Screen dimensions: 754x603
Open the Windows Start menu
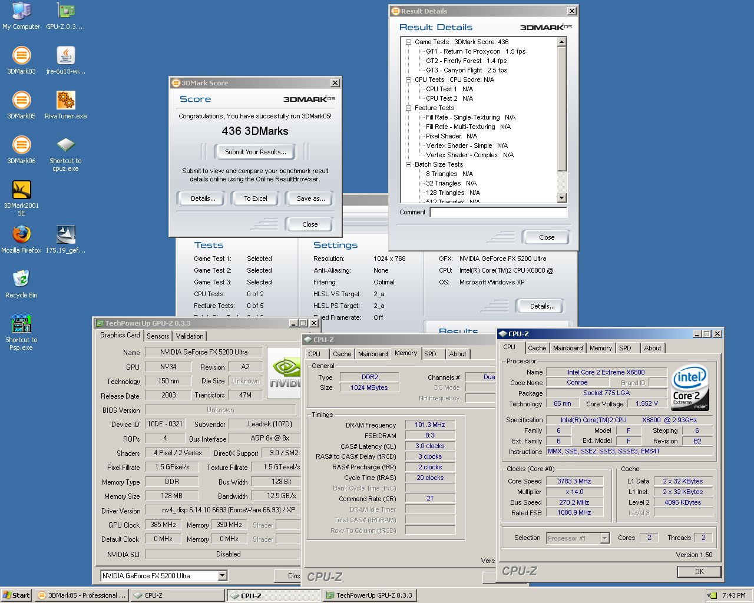point(16,595)
